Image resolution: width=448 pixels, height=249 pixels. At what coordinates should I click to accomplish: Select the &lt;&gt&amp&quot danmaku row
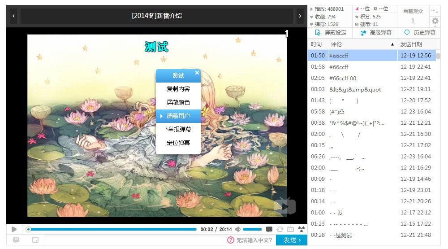[372, 89]
